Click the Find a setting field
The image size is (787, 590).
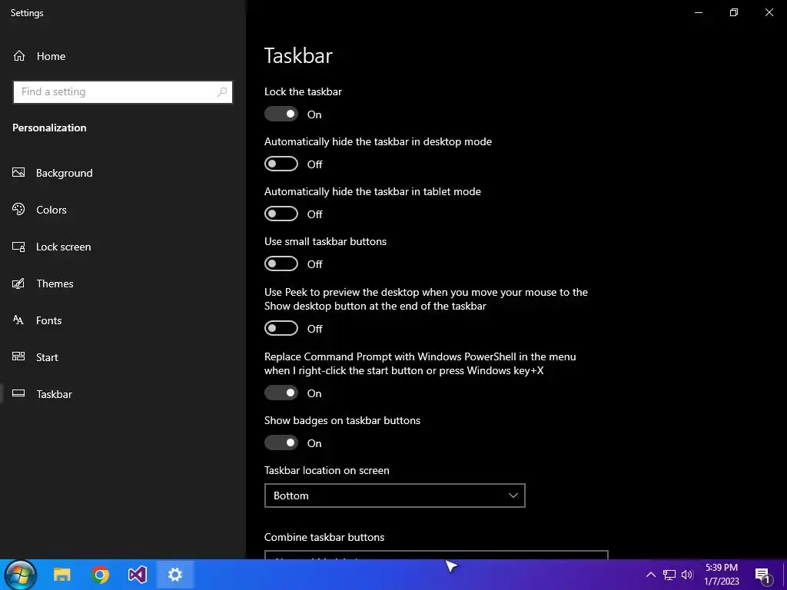pos(122,92)
